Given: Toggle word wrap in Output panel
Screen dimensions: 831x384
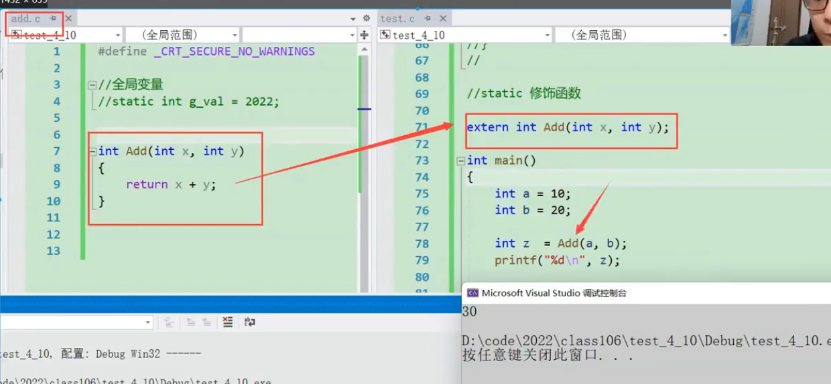Looking at the screenshot, I should click(250, 322).
